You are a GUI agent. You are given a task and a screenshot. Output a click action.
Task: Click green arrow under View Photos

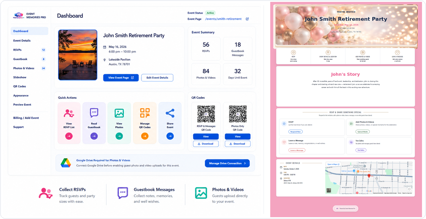coord(119,136)
